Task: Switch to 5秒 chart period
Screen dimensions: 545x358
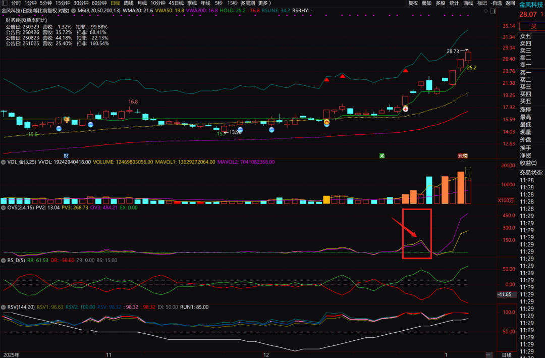Action: pos(219,3)
